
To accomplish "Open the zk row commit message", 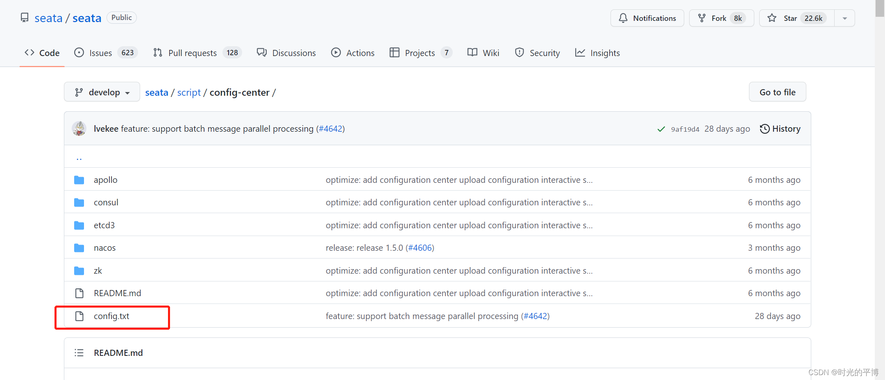I will [x=459, y=270].
